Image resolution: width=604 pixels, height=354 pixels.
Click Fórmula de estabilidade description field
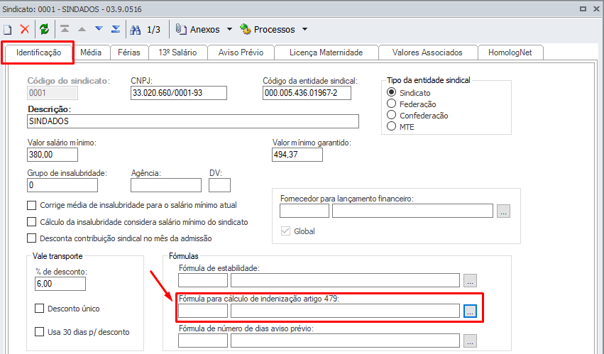[x=345, y=280]
